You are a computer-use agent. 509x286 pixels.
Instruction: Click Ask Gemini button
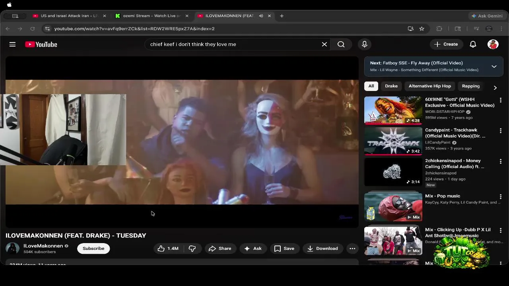click(487, 16)
